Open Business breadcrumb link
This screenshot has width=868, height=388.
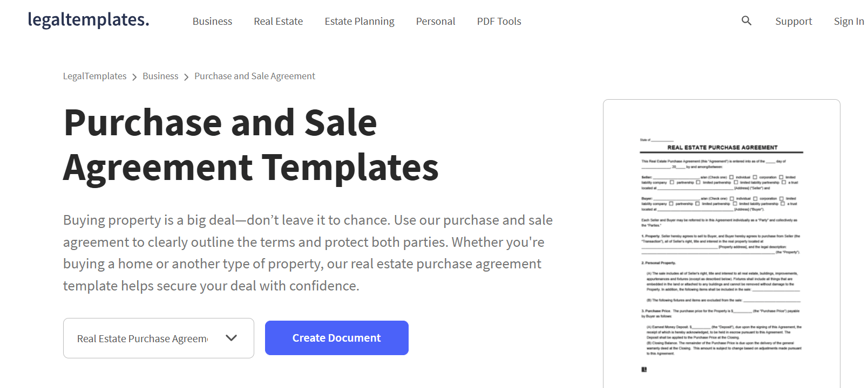click(x=160, y=76)
